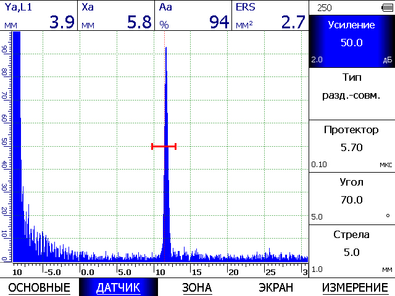The height and width of the screenshot is (296, 395).
Task: Switch to the ЭКРАН tab
Action: pyautogui.click(x=276, y=287)
